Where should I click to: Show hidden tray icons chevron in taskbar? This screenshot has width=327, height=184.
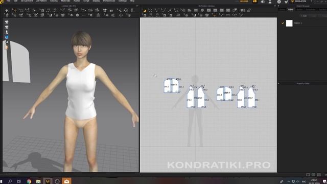point(289,181)
